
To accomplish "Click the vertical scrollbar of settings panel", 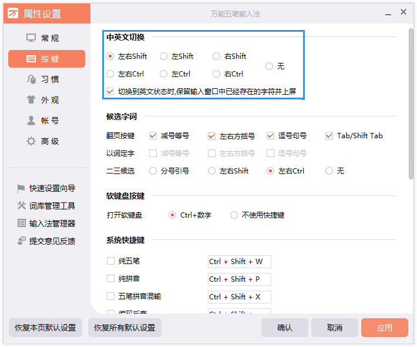I will tap(411, 106).
